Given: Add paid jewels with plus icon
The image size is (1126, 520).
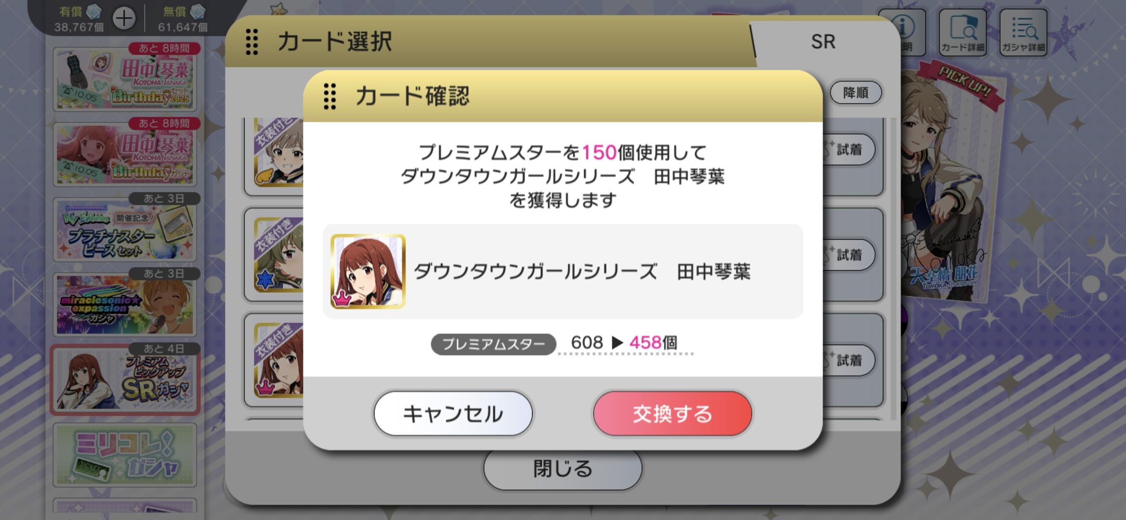Looking at the screenshot, I should (124, 19).
